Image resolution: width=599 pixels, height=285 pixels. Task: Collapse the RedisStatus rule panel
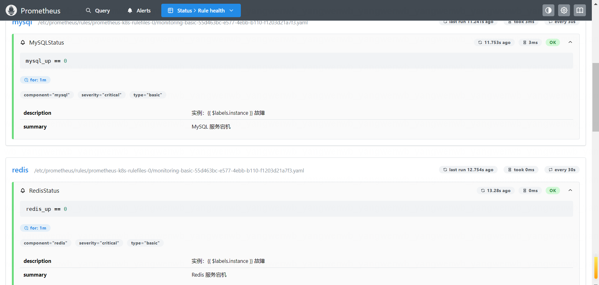tap(570, 191)
